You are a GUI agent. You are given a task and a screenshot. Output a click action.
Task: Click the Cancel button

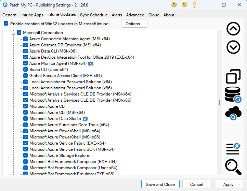pos(197,184)
